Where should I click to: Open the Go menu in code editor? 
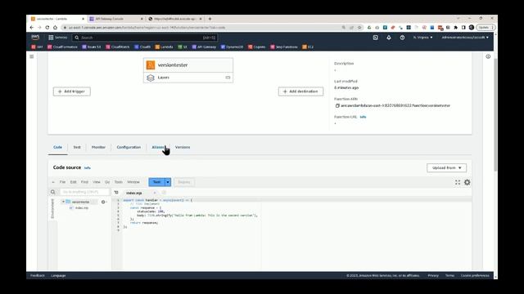107,182
